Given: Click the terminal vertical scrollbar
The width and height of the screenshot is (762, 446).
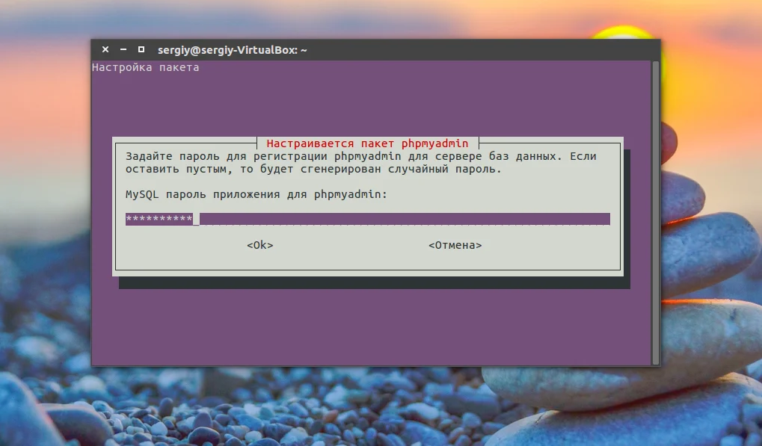Looking at the screenshot, I should point(656,213).
